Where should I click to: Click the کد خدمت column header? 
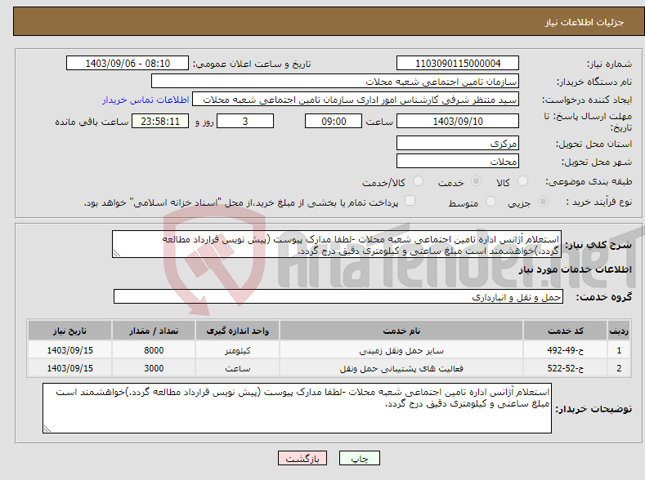[x=565, y=331]
